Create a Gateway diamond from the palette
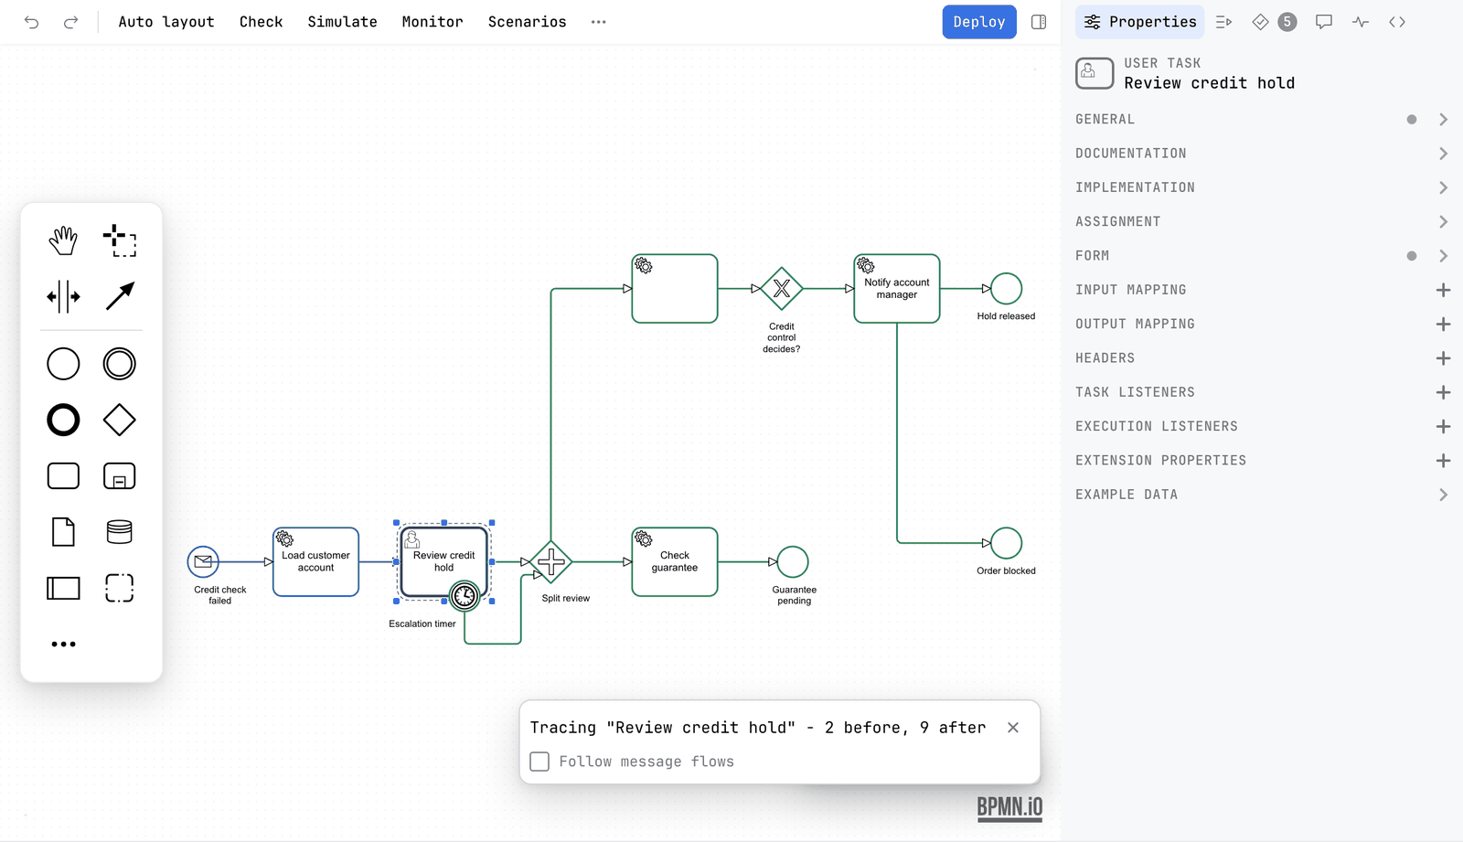The width and height of the screenshot is (1463, 842). [120, 421]
